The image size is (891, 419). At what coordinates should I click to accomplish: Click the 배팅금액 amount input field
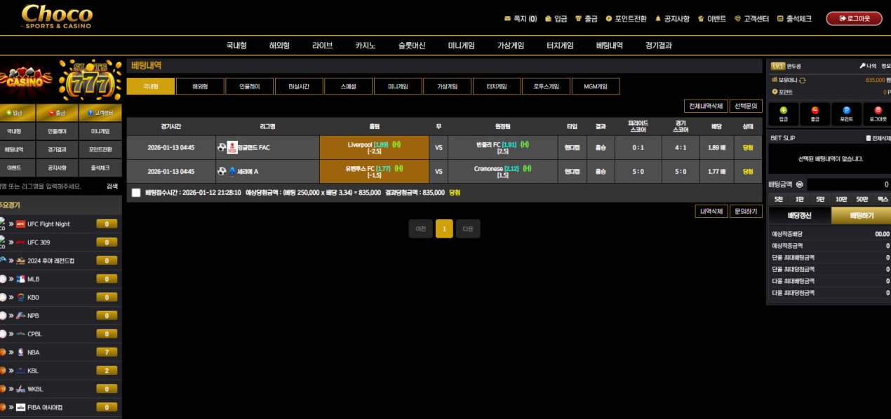point(848,184)
